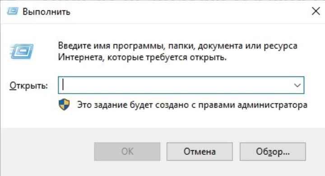Image resolution: width=325 pixels, height=176 pixels.
Task: Click the word администратора in notice
Action: (x=272, y=105)
